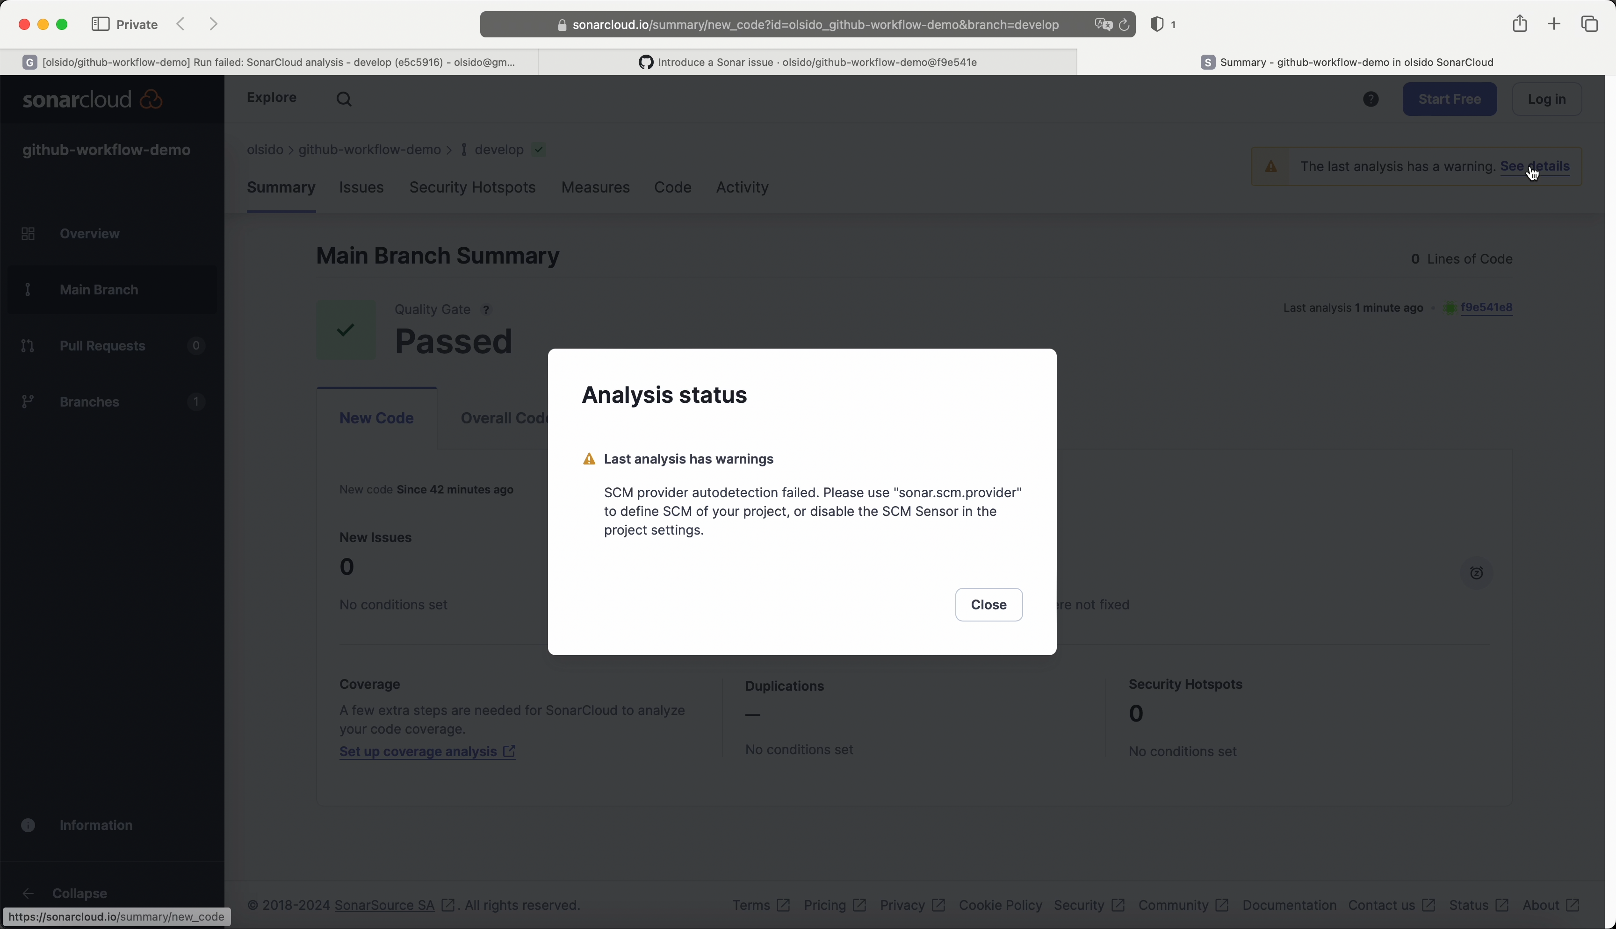This screenshot has width=1616, height=929.
Task: Click the See details warning link
Action: coord(1534,166)
